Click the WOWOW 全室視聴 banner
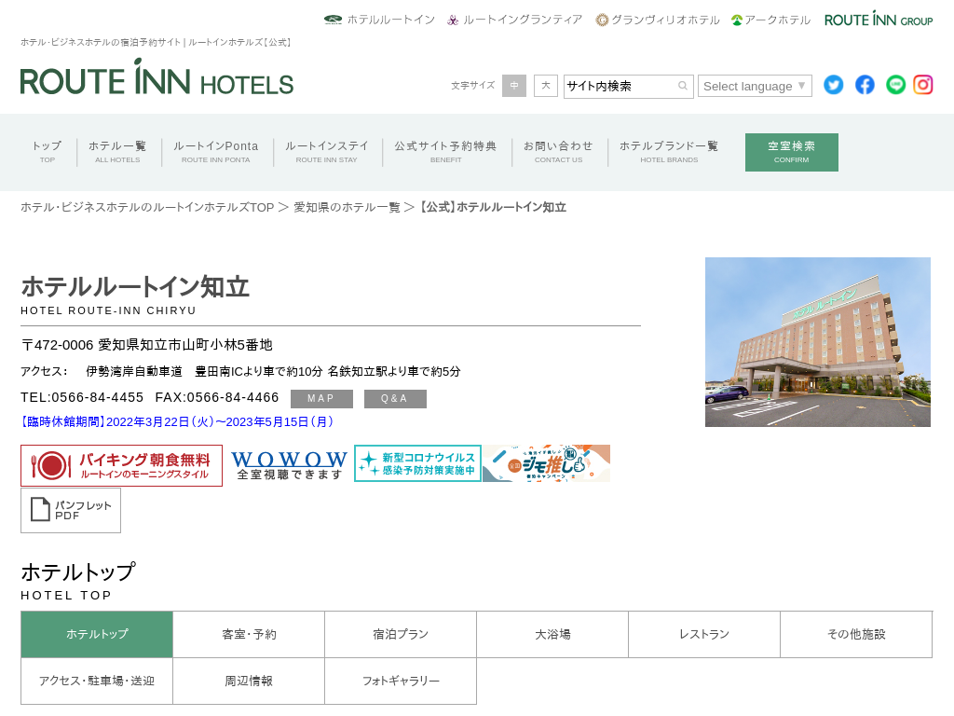The width and height of the screenshot is (954, 716). (289, 464)
